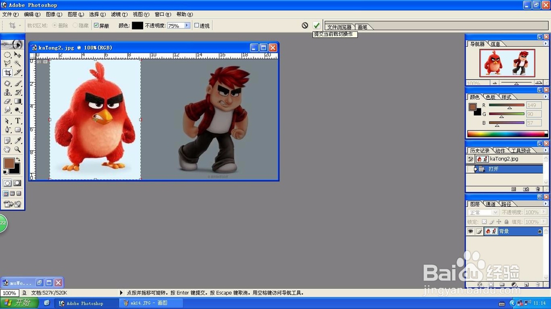Select the Zoom magnifier tool
This screenshot has width=551, height=309.
click(18, 150)
